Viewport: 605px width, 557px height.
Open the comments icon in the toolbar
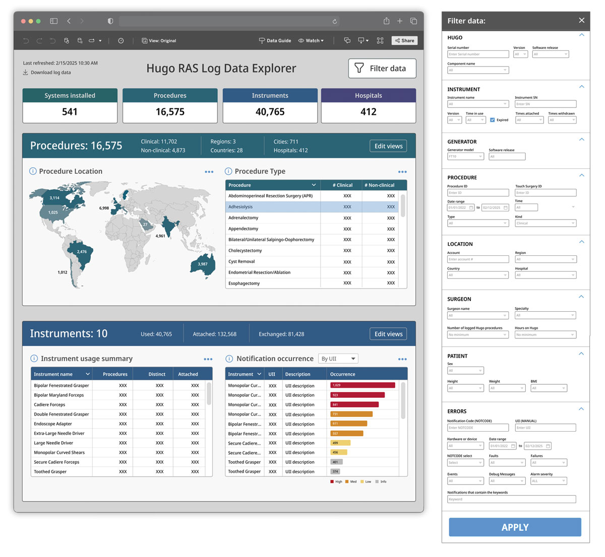click(x=347, y=41)
